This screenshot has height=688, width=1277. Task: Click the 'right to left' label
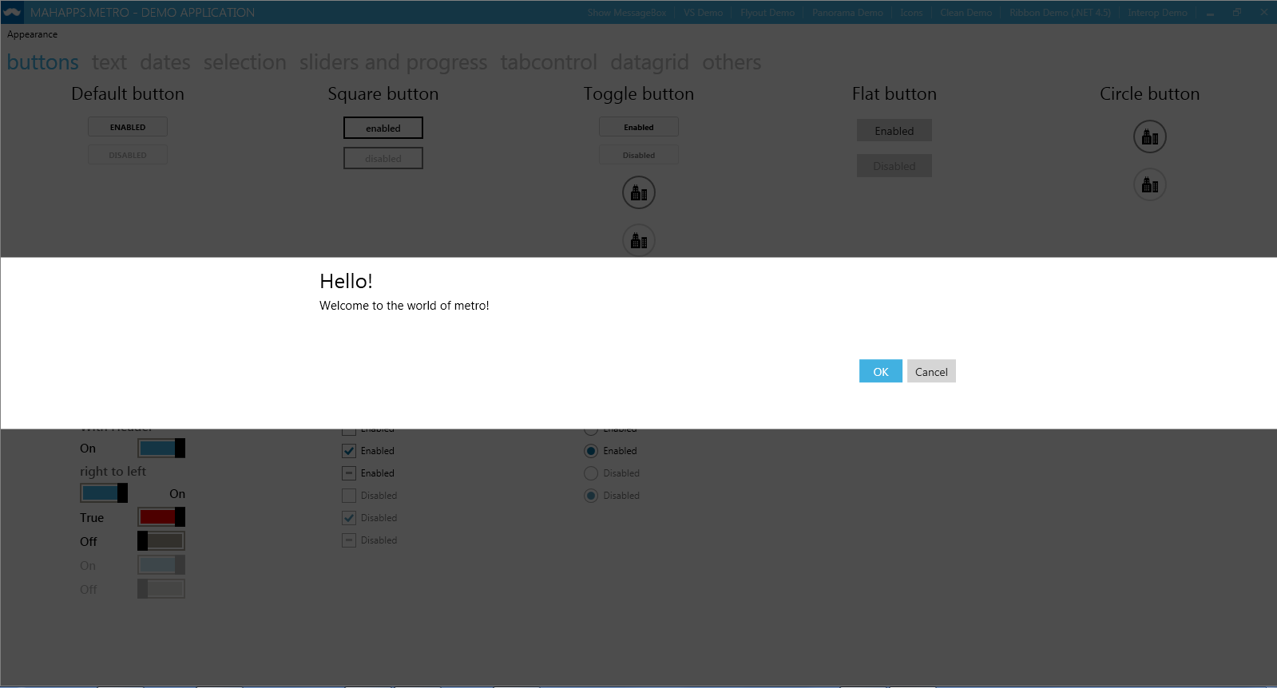point(113,472)
